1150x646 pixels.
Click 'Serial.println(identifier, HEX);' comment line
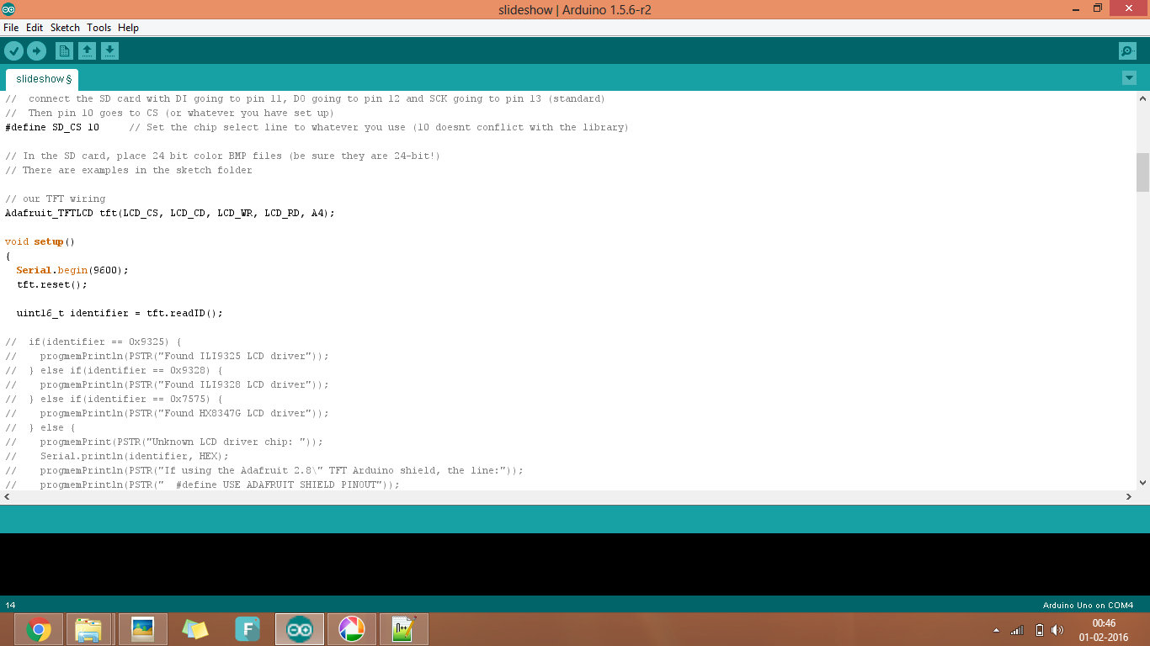[117, 456]
